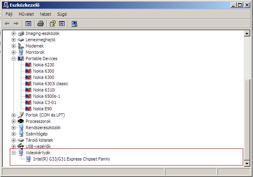Click the USB-vezérlők USB icon
The image size is (253, 177).
tap(21, 146)
